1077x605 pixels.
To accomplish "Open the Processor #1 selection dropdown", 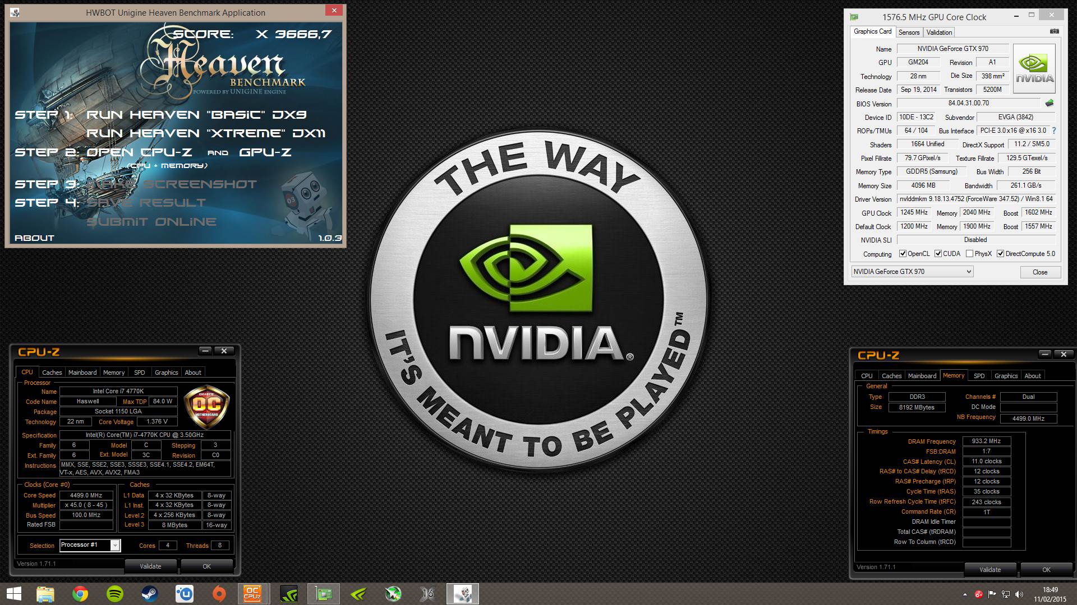I will [x=90, y=545].
